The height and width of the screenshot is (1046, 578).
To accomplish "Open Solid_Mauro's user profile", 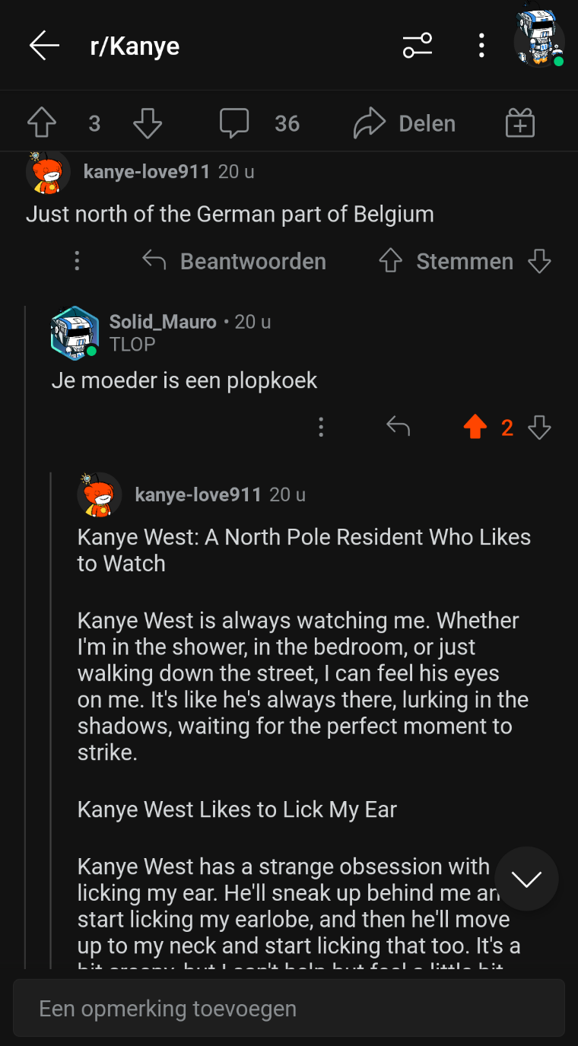I will point(163,322).
